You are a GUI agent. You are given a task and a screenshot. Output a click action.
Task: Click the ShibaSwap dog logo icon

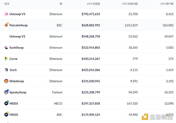(6, 81)
